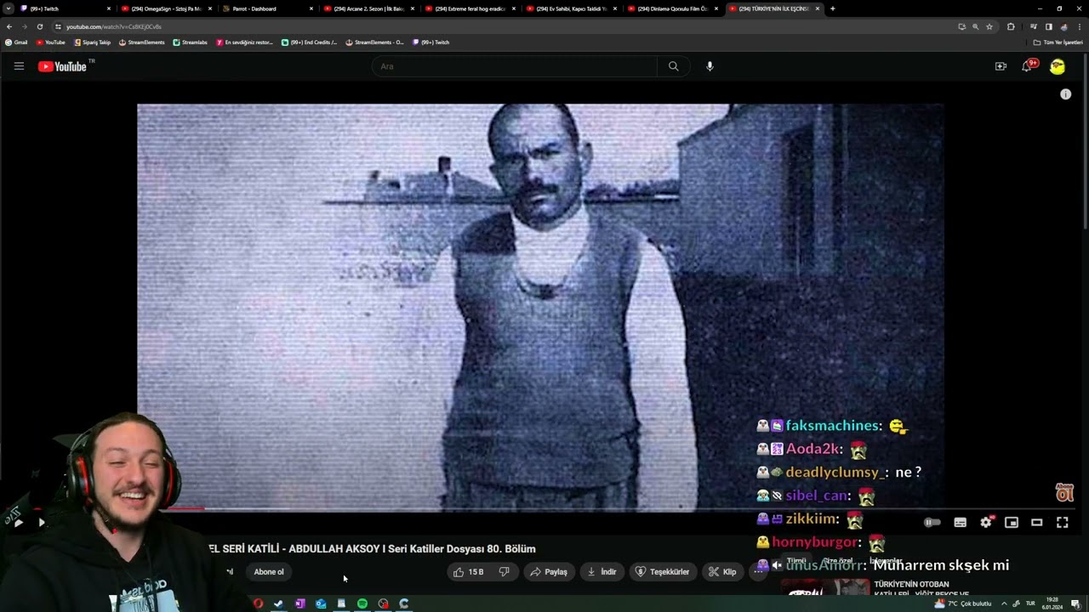1089x612 pixels.
Task: Open the channel watermark 'Abone ol' badge
Action: click(1064, 492)
